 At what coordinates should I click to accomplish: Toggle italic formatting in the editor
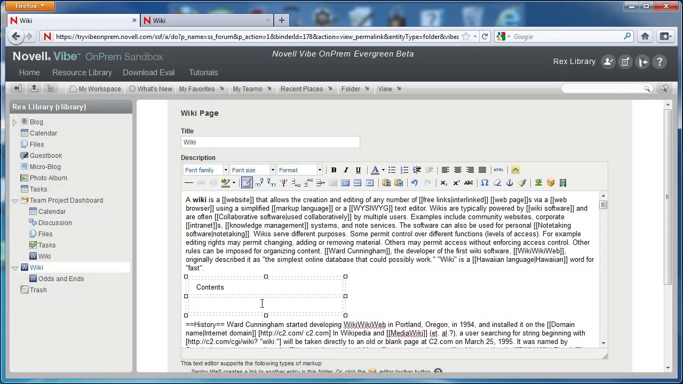346,170
